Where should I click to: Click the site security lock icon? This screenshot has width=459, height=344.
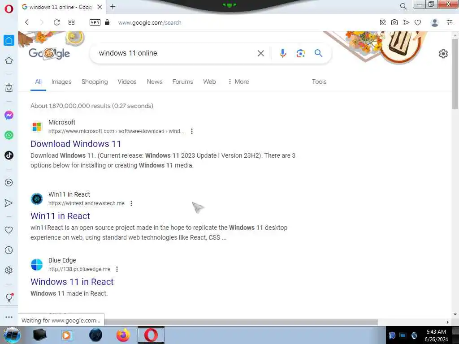(x=107, y=22)
